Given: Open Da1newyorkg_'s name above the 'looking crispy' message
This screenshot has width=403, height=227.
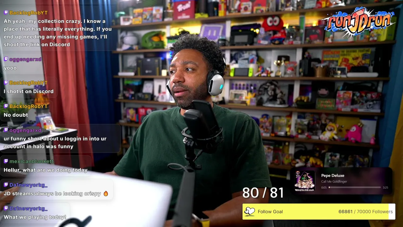Looking at the screenshot, I should pos(29,185).
